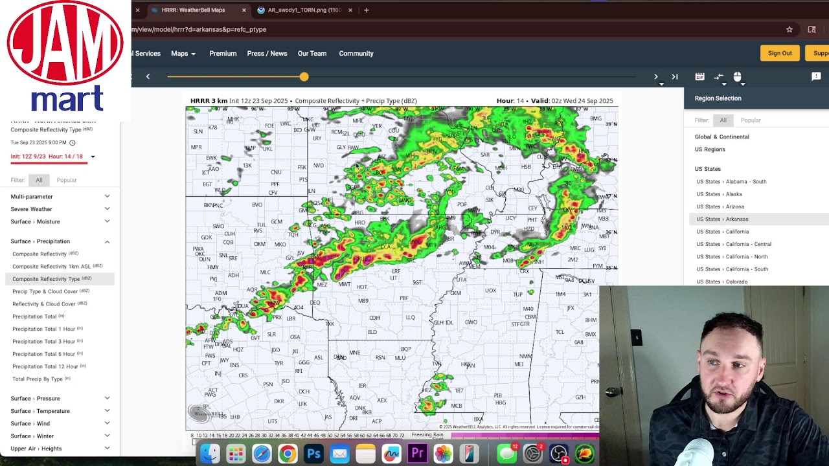The image size is (829, 466).
Task: Click the clock icon beside the date
Action: click(x=73, y=142)
